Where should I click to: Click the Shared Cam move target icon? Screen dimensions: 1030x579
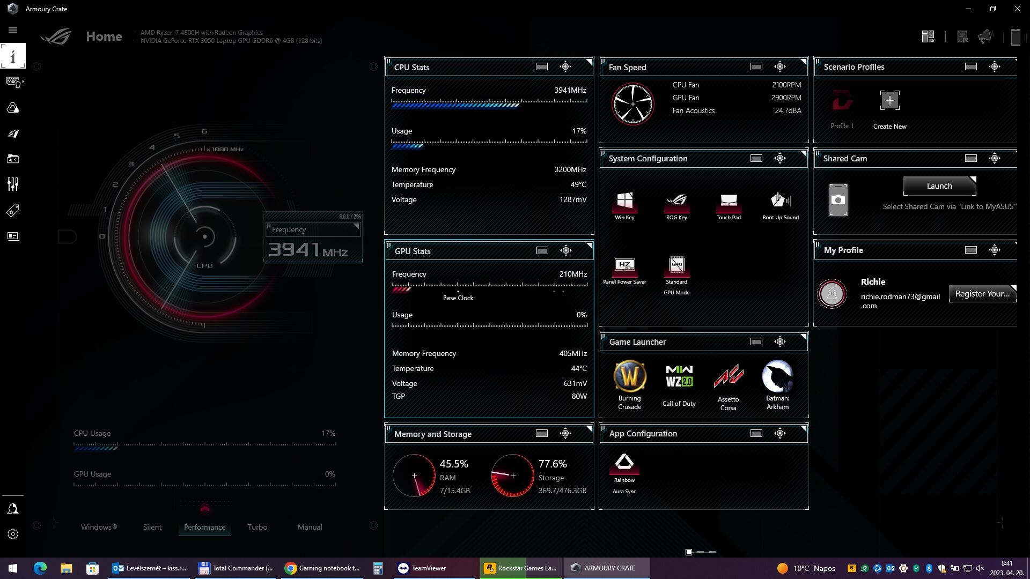click(995, 159)
